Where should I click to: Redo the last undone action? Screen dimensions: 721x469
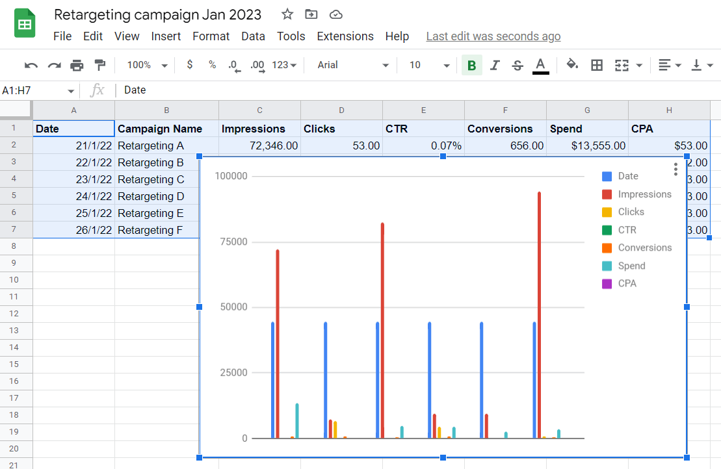(x=54, y=65)
